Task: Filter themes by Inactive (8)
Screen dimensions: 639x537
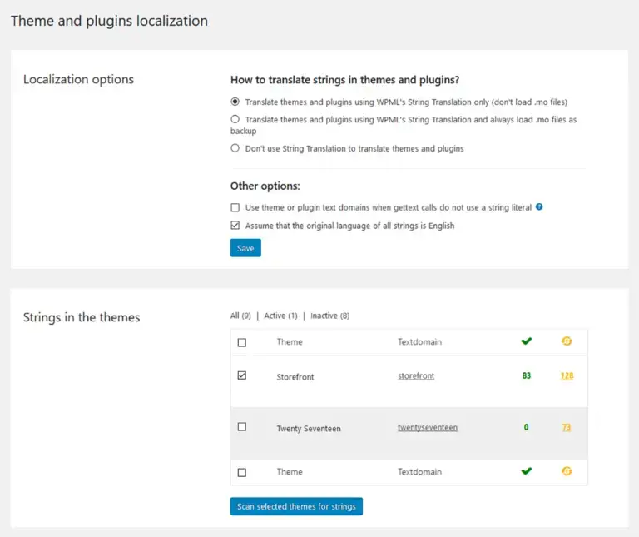Action: click(329, 316)
